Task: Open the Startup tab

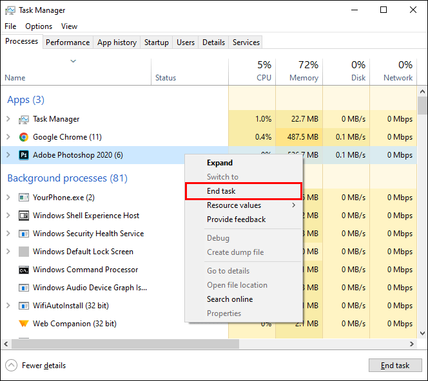Action: point(156,42)
